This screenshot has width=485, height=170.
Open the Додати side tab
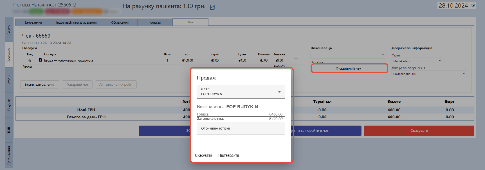coord(9,29)
